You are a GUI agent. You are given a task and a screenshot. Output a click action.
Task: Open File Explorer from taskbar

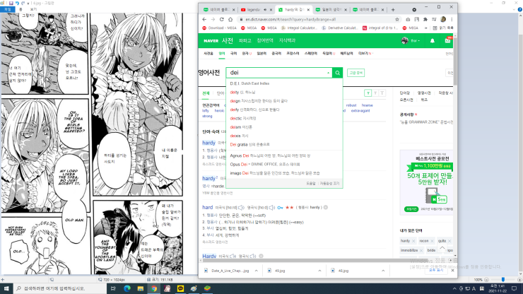coord(141,288)
